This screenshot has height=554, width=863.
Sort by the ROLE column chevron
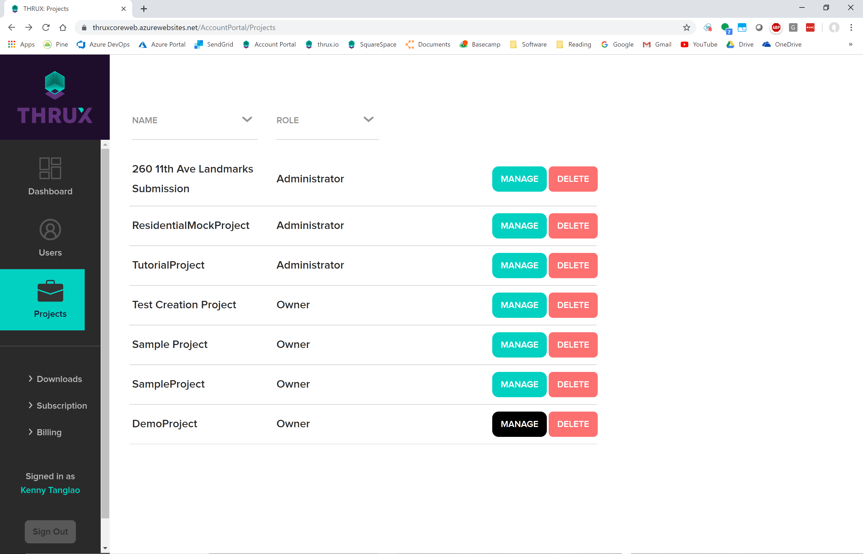(369, 119)
